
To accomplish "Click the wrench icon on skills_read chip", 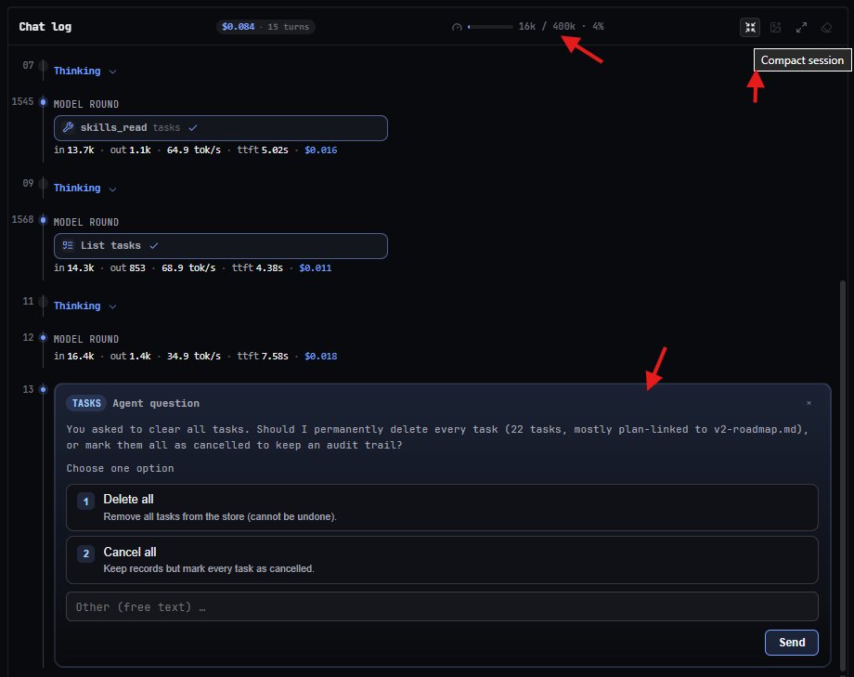I will pyautogui.click(x=68, y=127).
